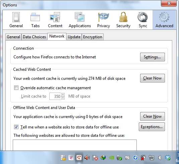The image size is (179, 164).
Task: Open the Sync options panel
Action: 143,20
